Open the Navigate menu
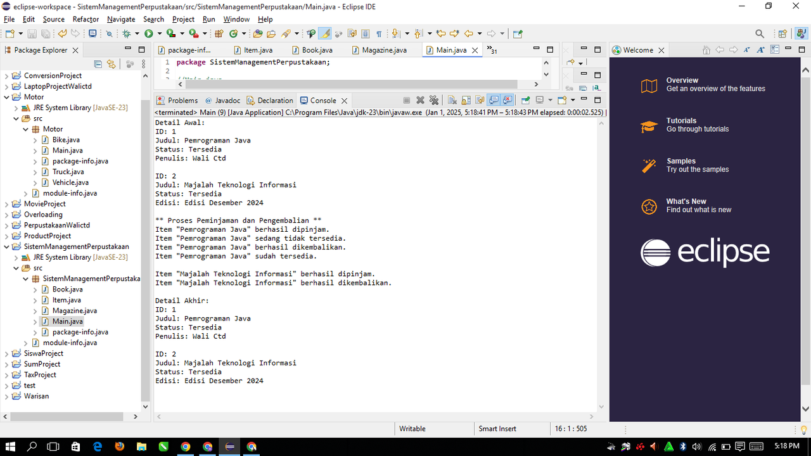Image resolution: width=811 pixels, height=456 pixels. tap(121, 19)
